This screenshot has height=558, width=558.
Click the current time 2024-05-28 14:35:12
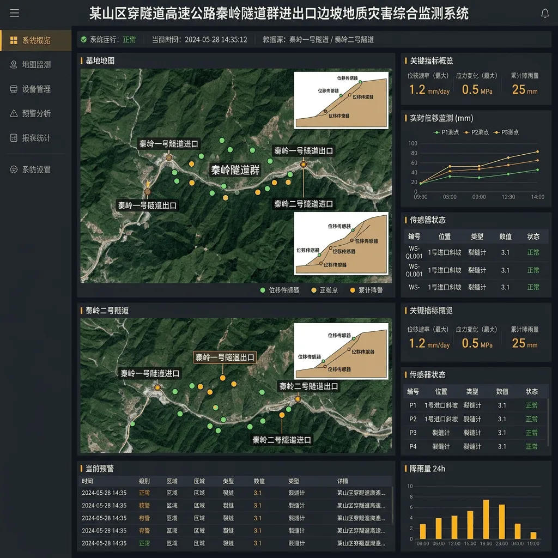[216, 39]
